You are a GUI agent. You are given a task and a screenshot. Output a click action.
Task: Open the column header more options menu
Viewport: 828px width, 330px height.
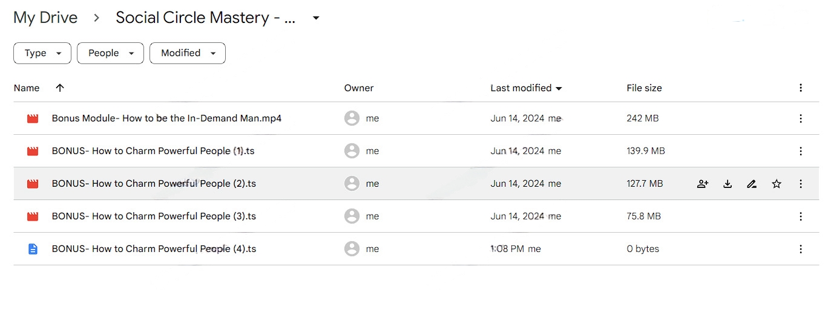(801, 88)
